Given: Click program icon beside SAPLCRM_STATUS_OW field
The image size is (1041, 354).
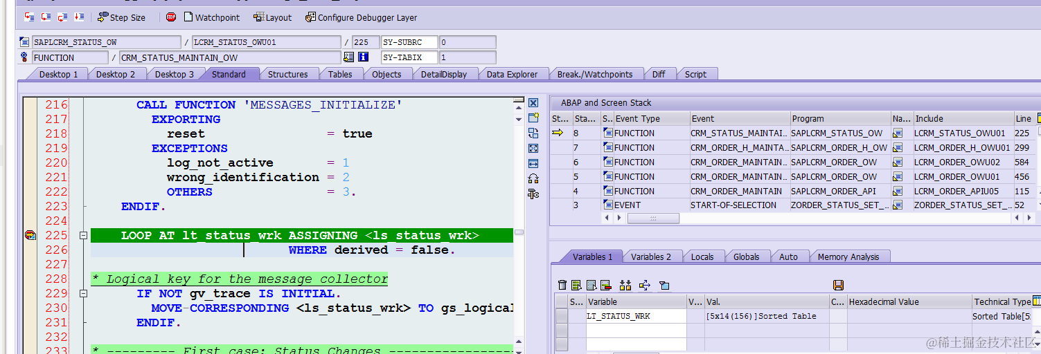Looking at the screenshot, I should coord(24,42).
